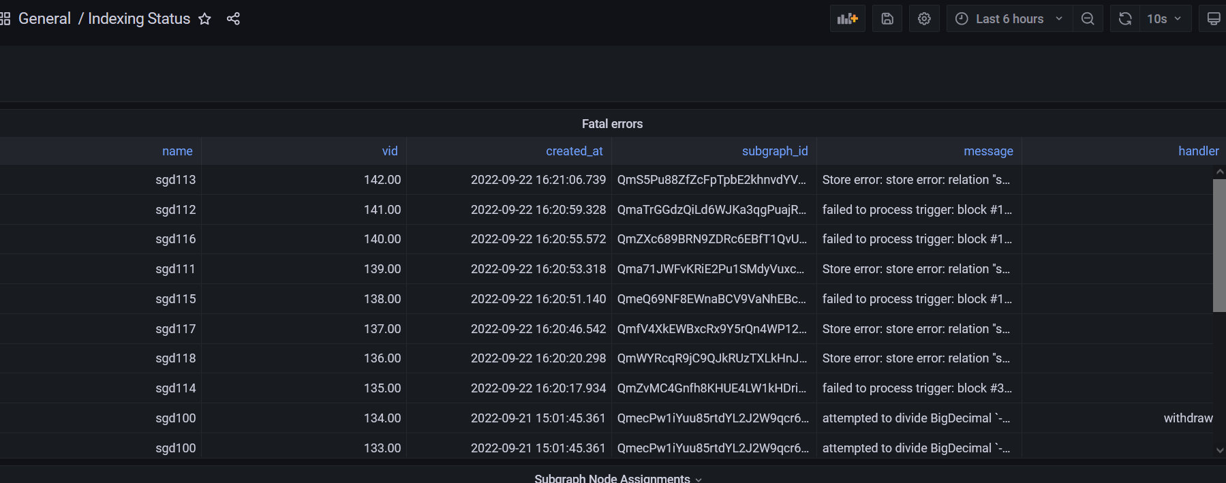This screenshot has width=1226, height=483.
Task: Select the sgd115 name cell
Action: [x=176, y=299]
